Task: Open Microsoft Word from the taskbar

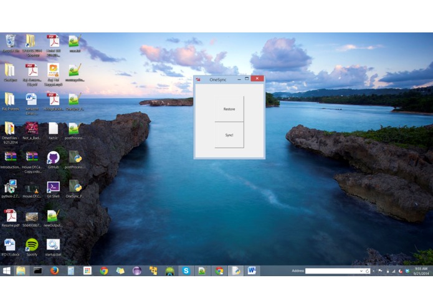Action: (252, 271)
